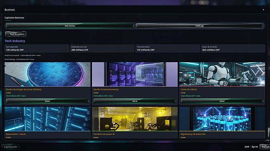Click the Dividendes 290 millions CHF box
The image size is (270, 151).
[102, 49]
